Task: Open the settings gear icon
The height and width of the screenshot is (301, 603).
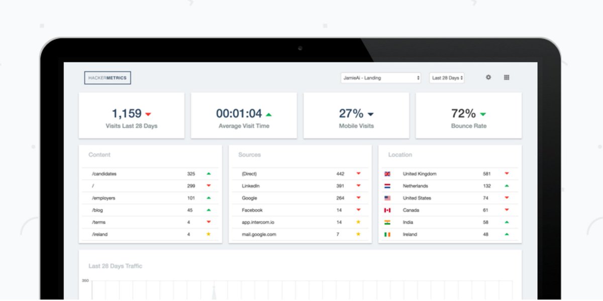Action: tap(488, 77)
